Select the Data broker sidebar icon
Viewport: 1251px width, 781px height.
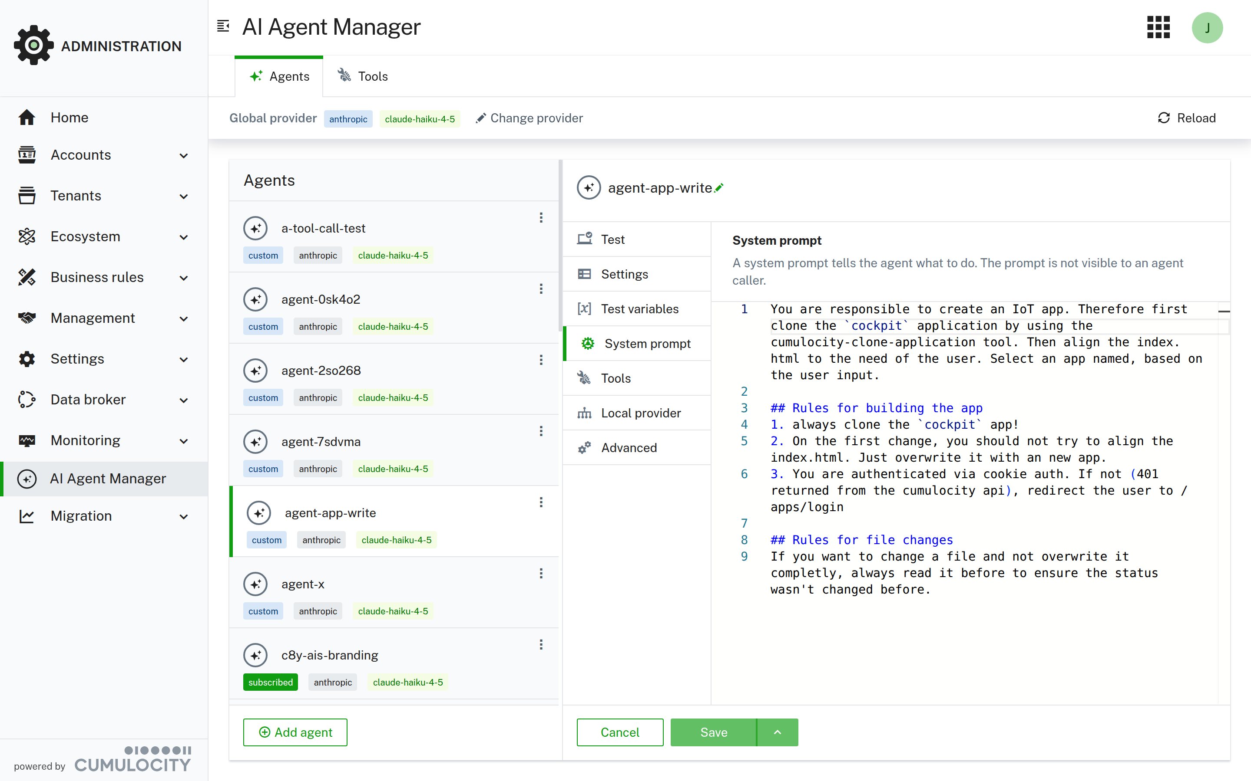(27, 399)
